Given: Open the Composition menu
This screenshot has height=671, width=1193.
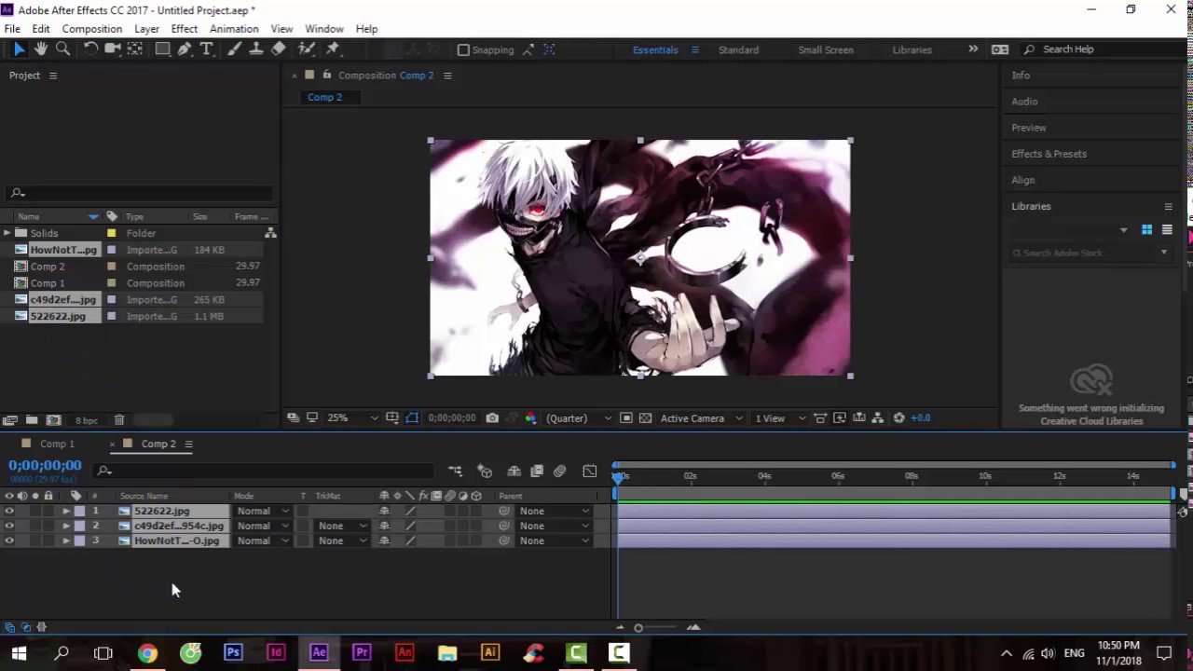Looking at the screenshot, I should (x=91, y=29).
